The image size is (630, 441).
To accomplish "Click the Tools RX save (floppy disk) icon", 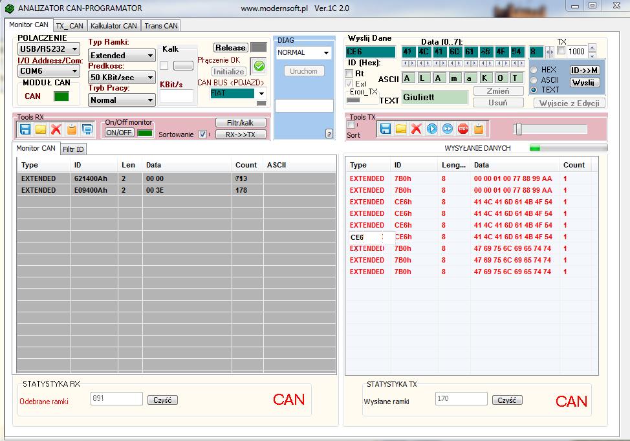I will tap(25, 129).
